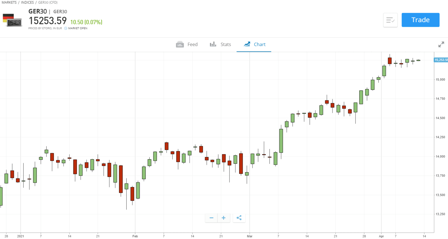
Task: Select the Chart tab
Action: [254, 44]
